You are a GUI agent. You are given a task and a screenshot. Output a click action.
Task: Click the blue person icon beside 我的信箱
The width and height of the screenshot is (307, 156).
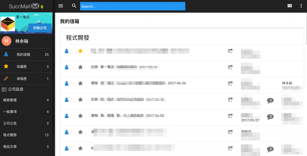[6, 54]
